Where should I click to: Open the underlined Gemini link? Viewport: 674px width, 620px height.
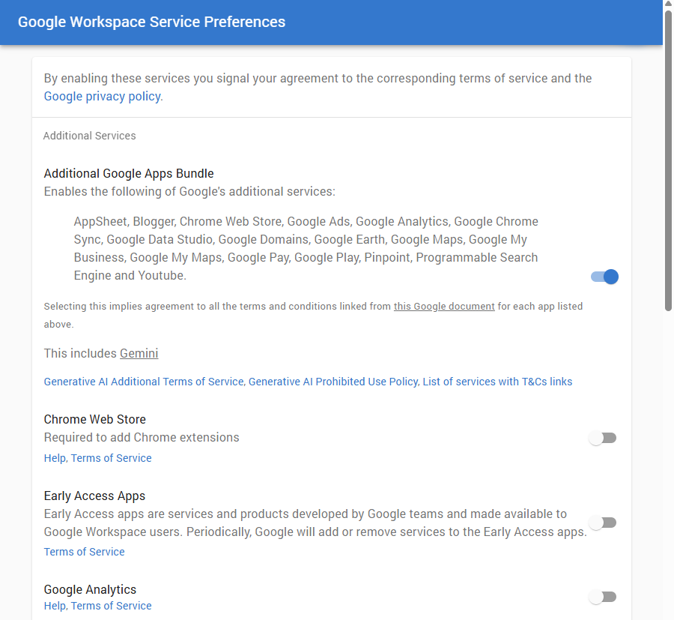(139, 353)
